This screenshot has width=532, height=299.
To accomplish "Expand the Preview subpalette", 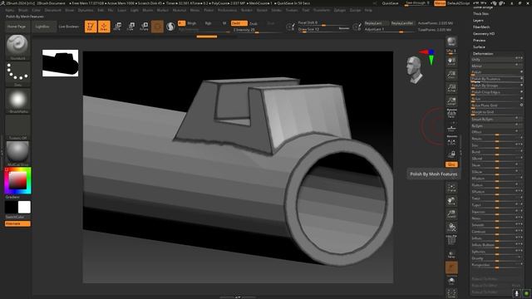I will tap(479, 41).
